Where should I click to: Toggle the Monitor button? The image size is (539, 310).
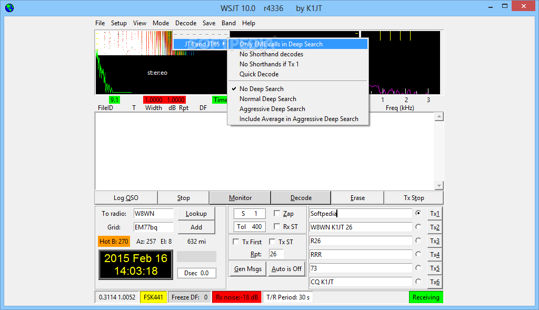(240, 197)
